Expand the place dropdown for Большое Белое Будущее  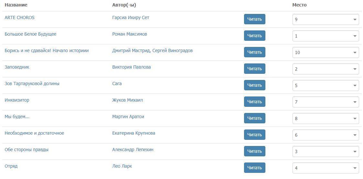[326, 36]
